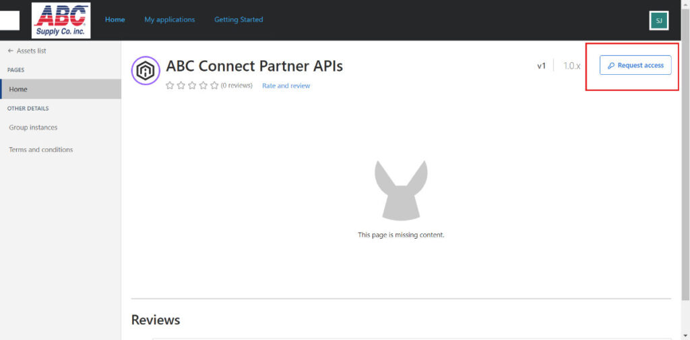Click the ABC Supply Co. logo

coord(61,20)
